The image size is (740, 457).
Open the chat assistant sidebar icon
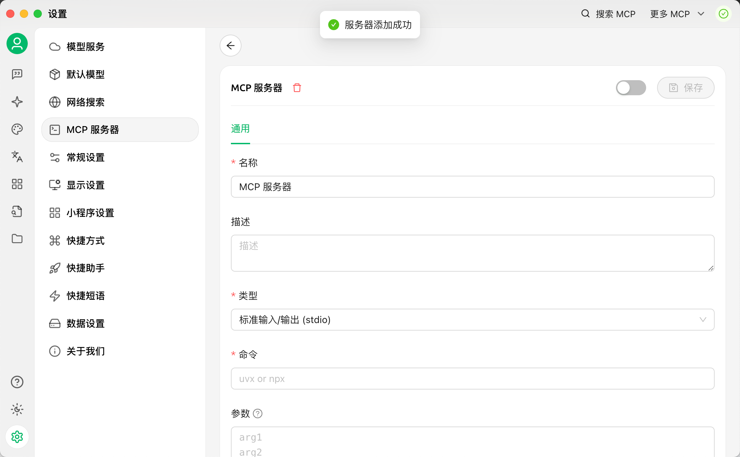[17, 74]
